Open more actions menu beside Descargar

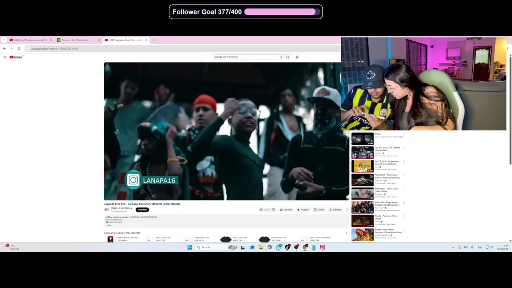coord(347,210)
